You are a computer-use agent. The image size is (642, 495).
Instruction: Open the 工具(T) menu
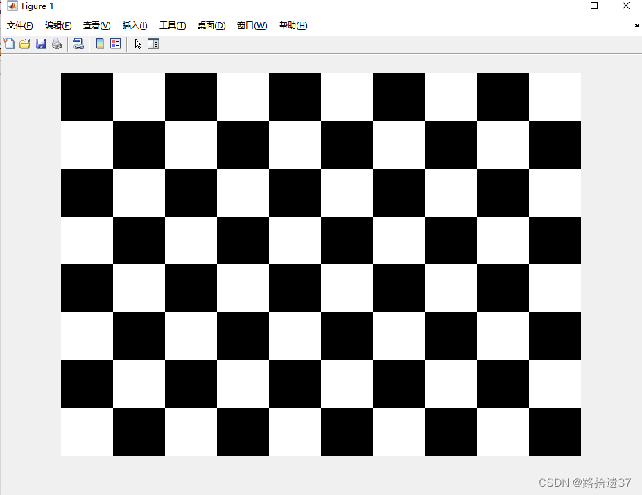coord(173,26)
